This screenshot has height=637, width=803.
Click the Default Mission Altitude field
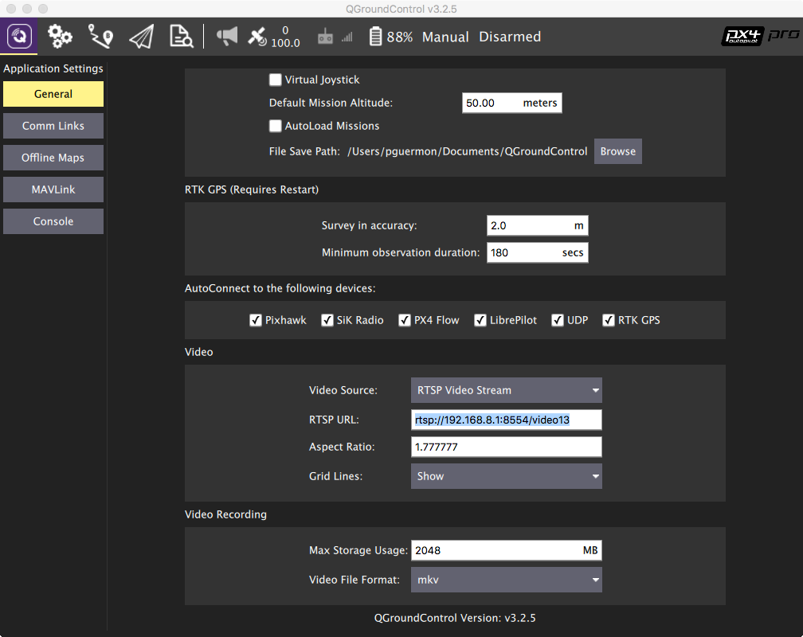pos(511,103)
